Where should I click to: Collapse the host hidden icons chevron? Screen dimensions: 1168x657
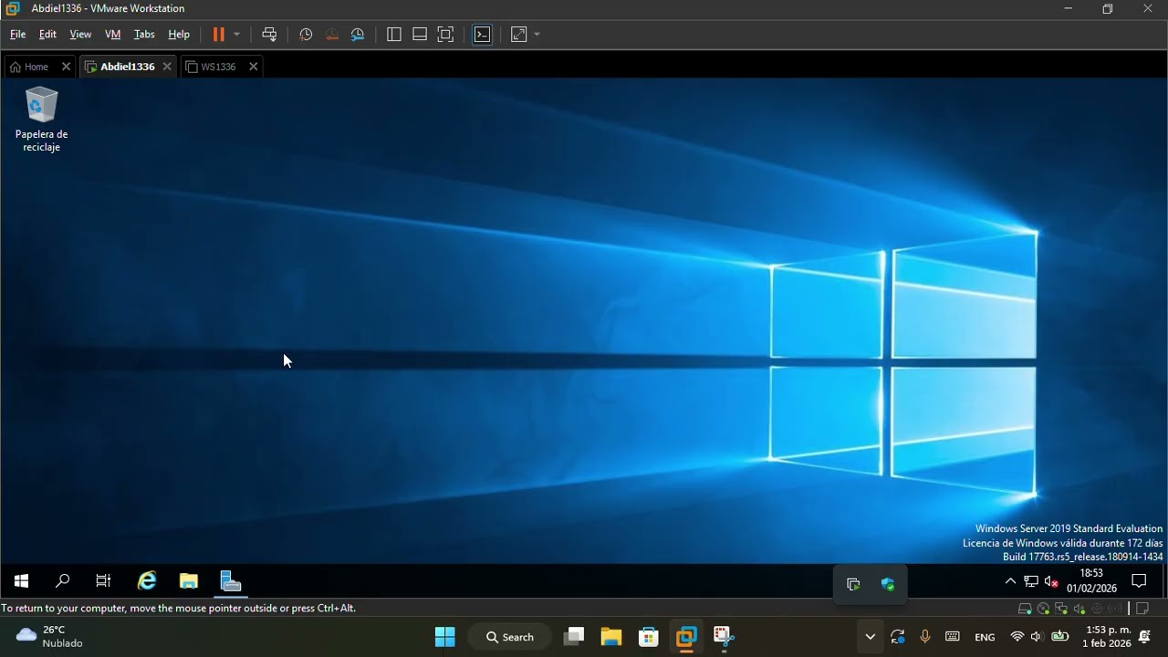tap(870, 637)
